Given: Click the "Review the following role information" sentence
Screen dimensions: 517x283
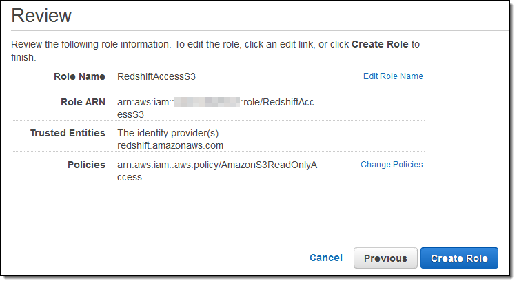Looking at the screenshot, I should (x=90, y=44).
